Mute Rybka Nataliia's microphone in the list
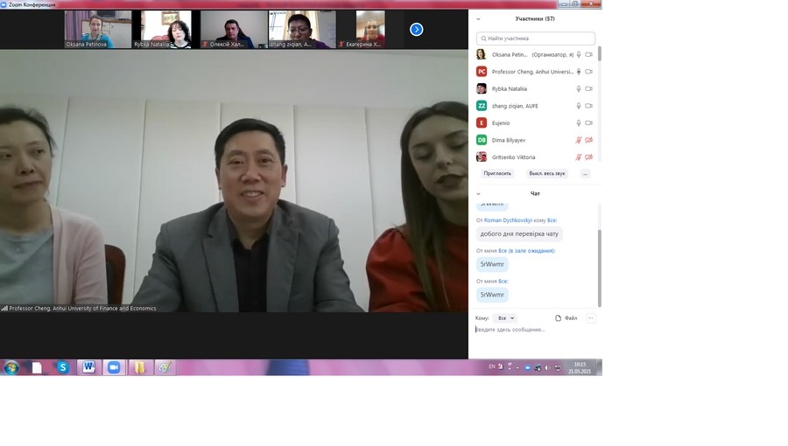This screenshot has width=788, height=446. click(579, 89)
